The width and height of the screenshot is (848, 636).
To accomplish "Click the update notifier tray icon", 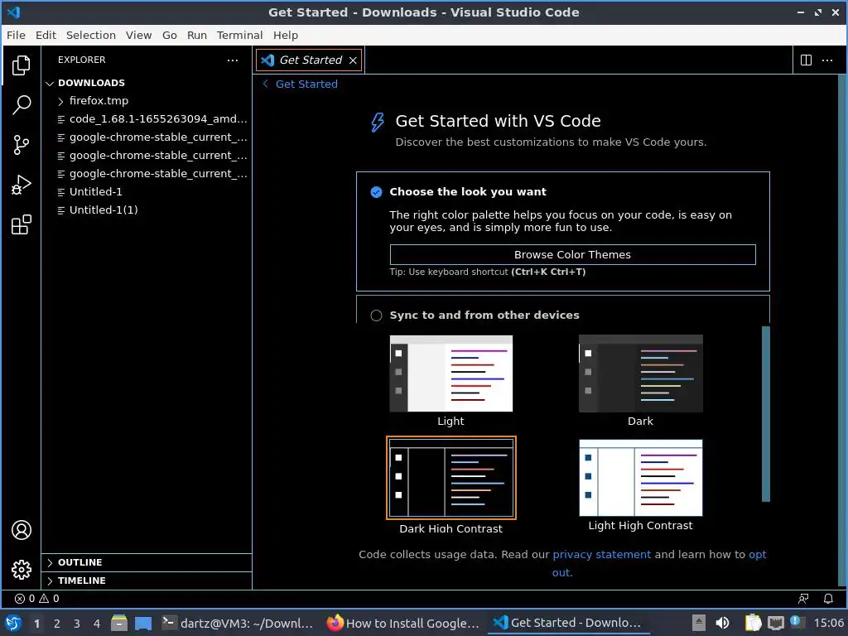I will (796, 622).
